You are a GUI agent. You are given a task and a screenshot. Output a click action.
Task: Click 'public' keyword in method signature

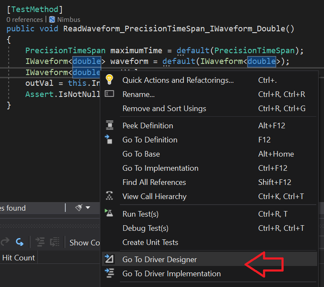tap(21, 29)
